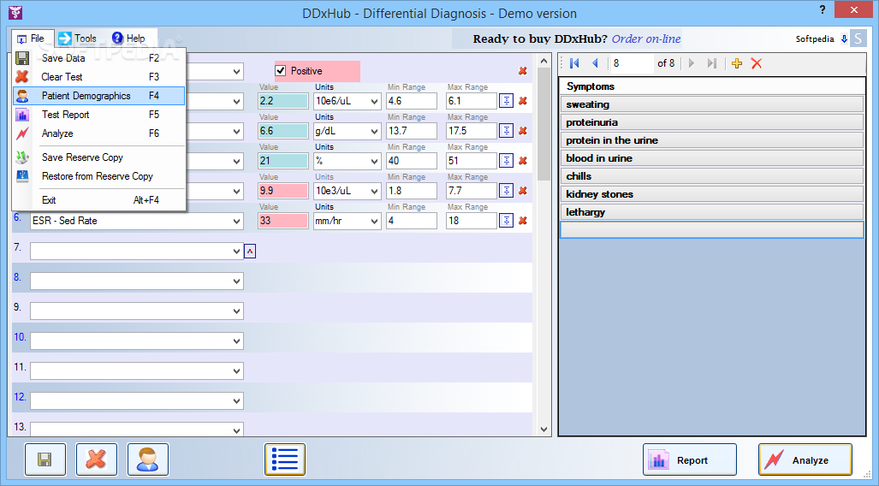
Task: Click the range icon for the 21 value row
Action: coord(506,161)
